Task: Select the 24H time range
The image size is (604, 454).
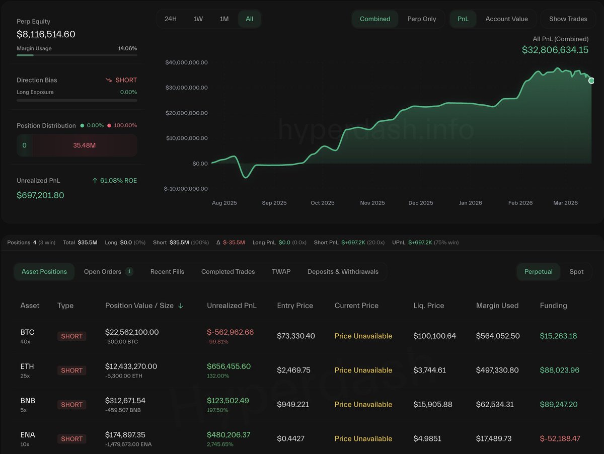Action: (x=171, y=19)
